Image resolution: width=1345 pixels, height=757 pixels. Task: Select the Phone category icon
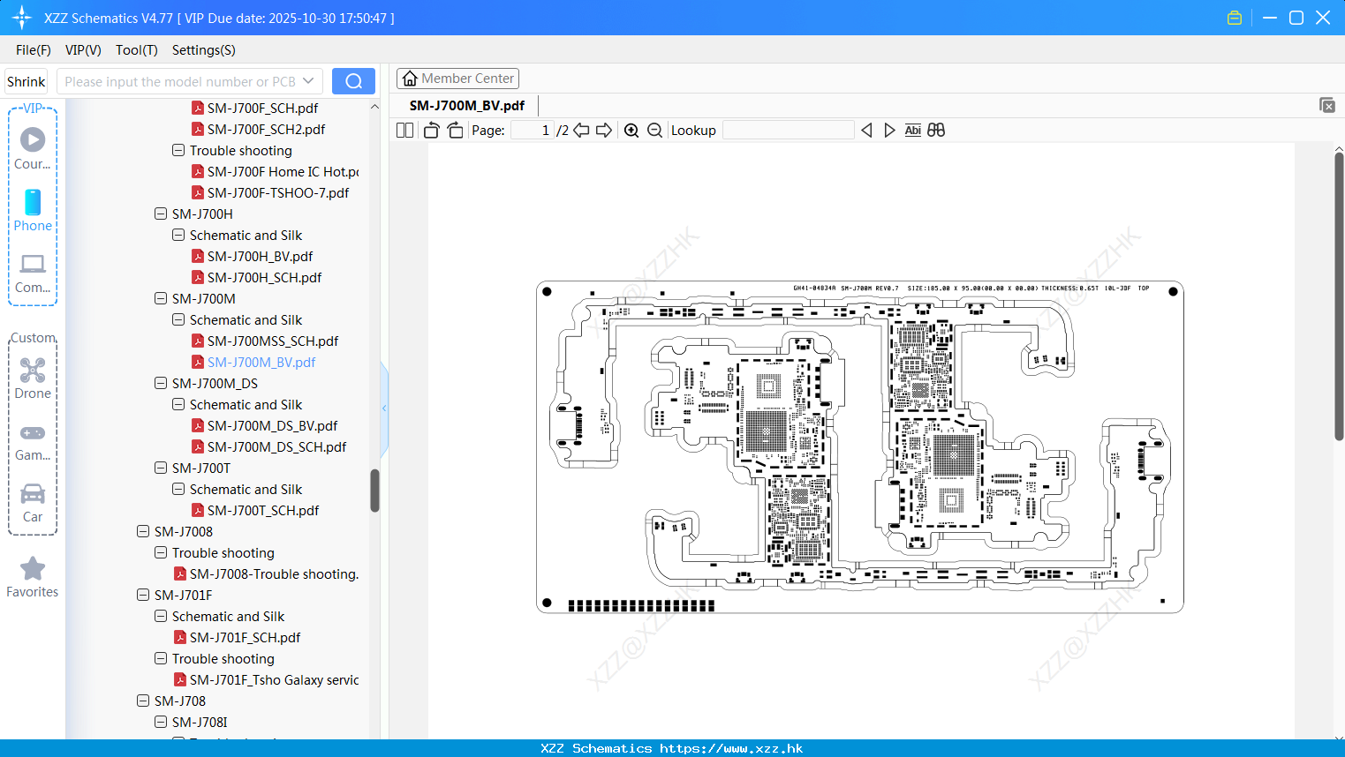click(33, 202)
